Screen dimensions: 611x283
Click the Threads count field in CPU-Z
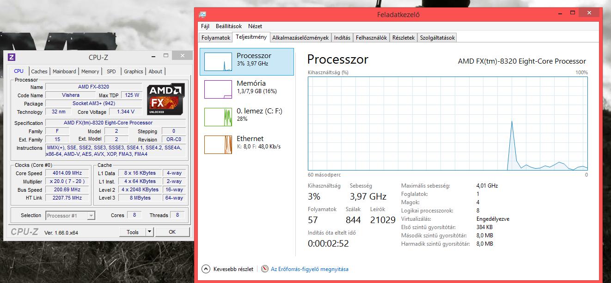pos(177,215)
